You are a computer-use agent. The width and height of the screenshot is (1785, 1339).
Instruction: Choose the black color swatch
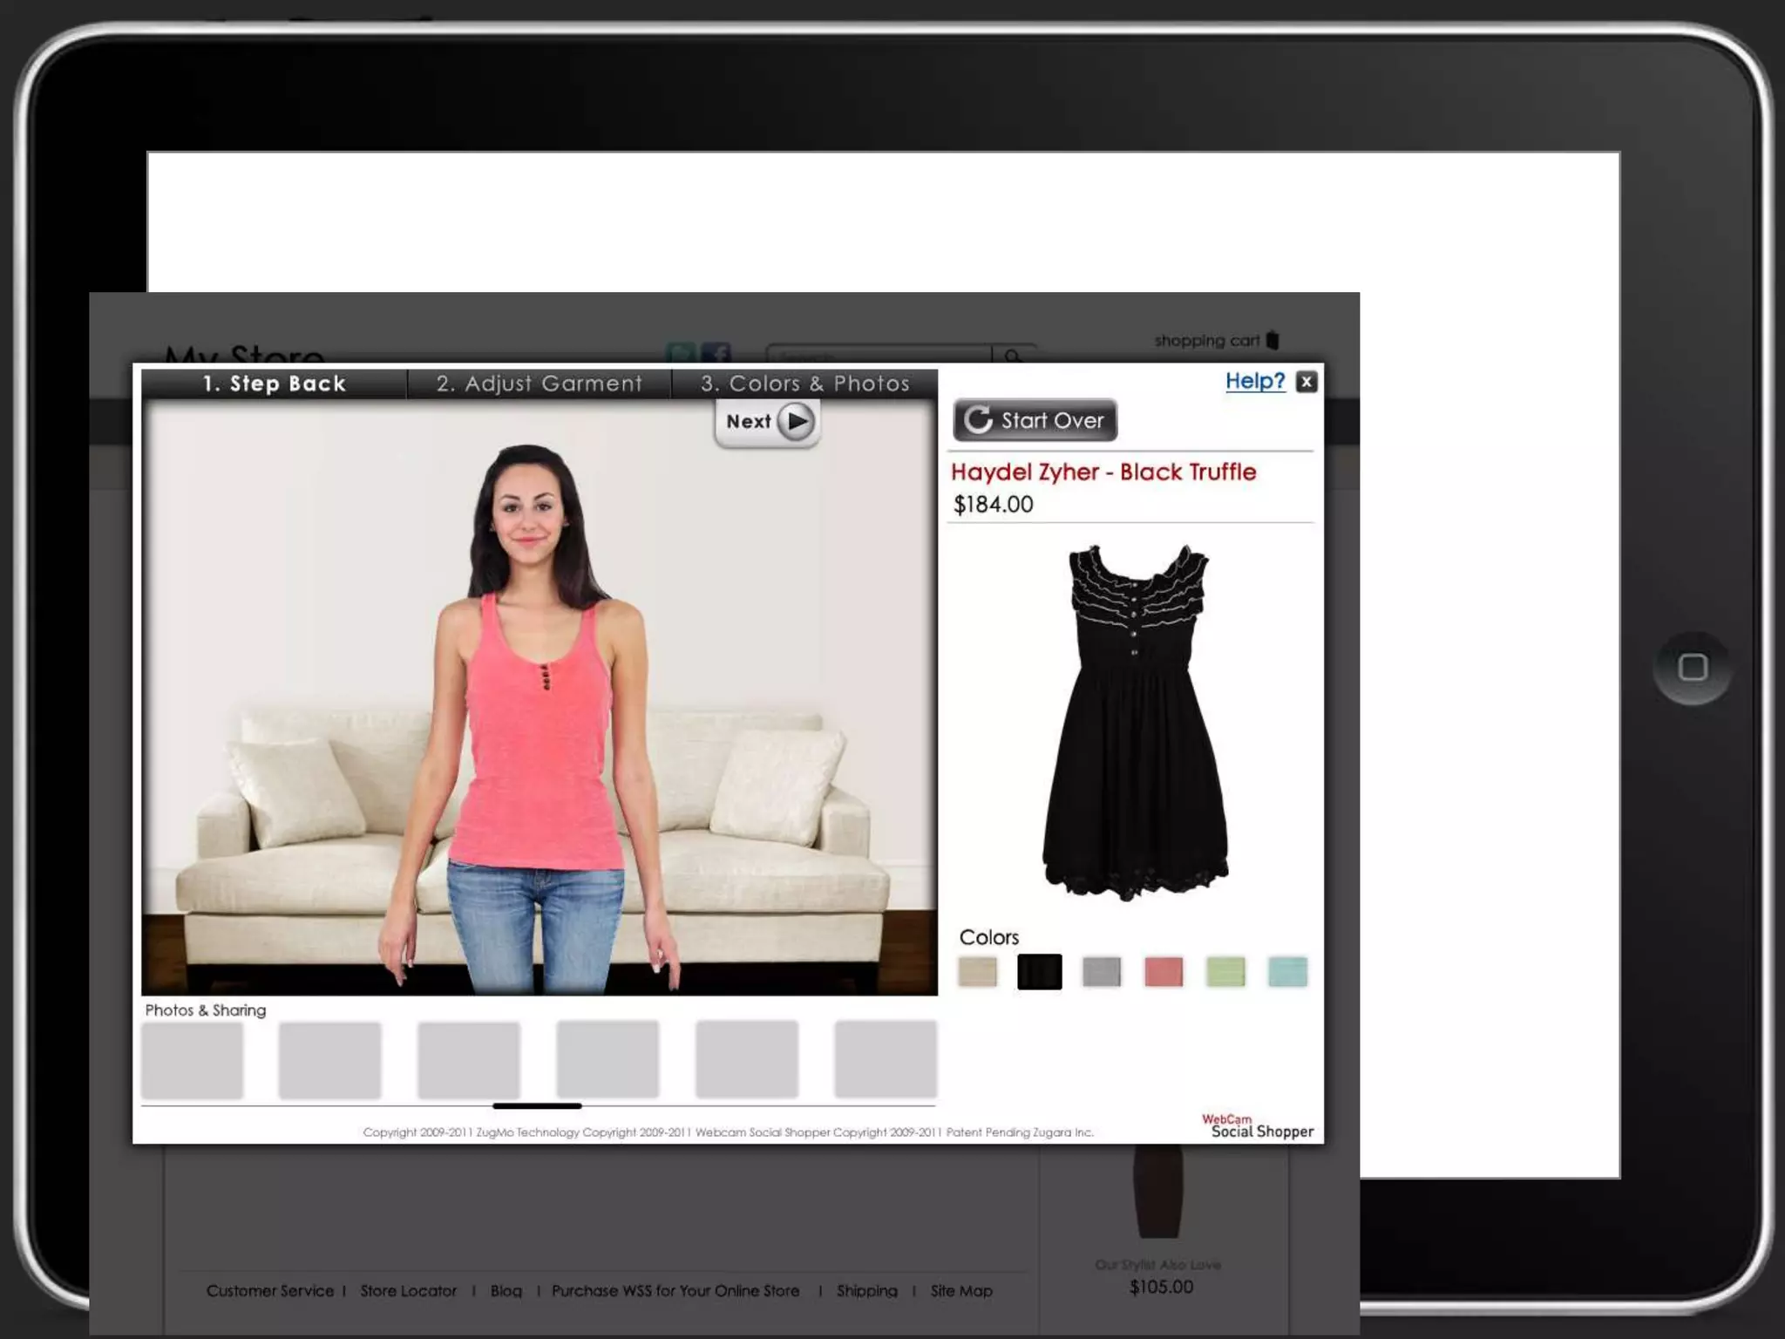tap(1039, 971)
